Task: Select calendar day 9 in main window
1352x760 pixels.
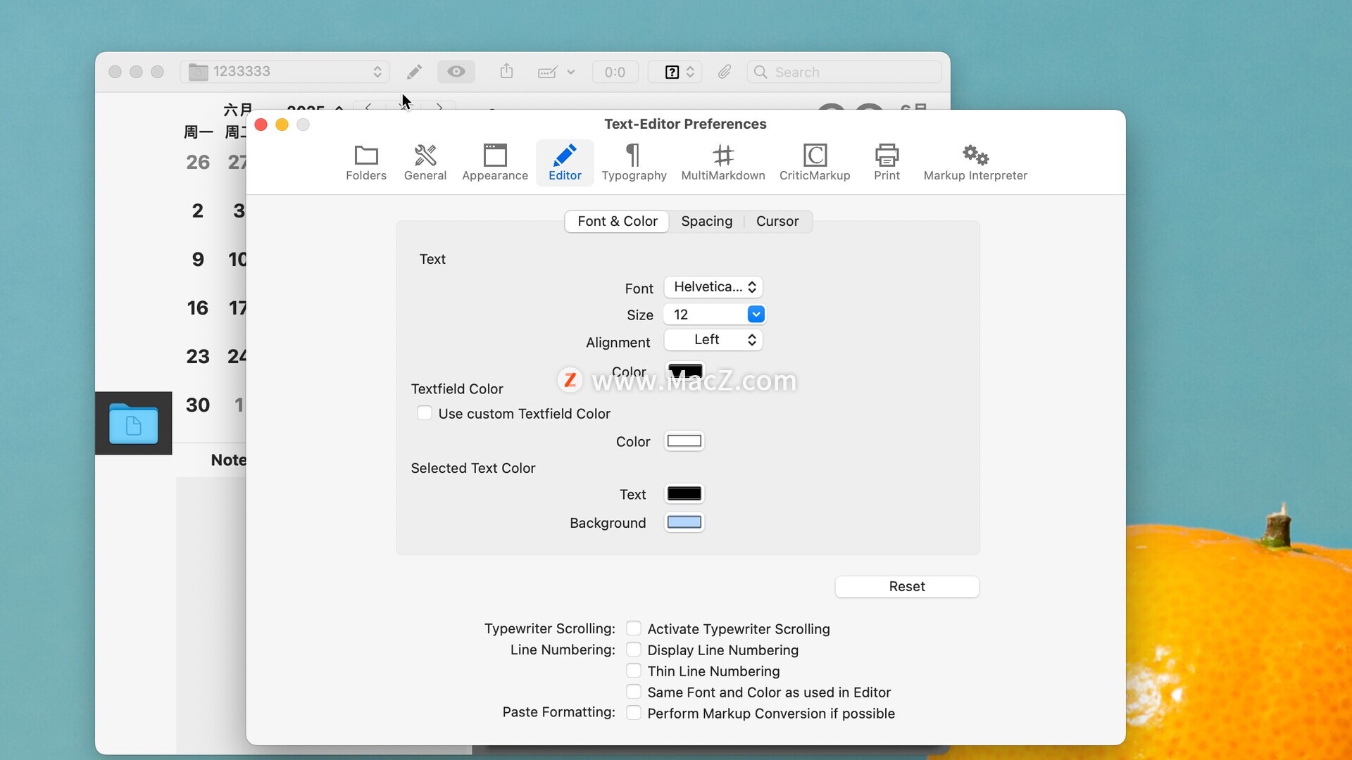Action: (198, 260)
